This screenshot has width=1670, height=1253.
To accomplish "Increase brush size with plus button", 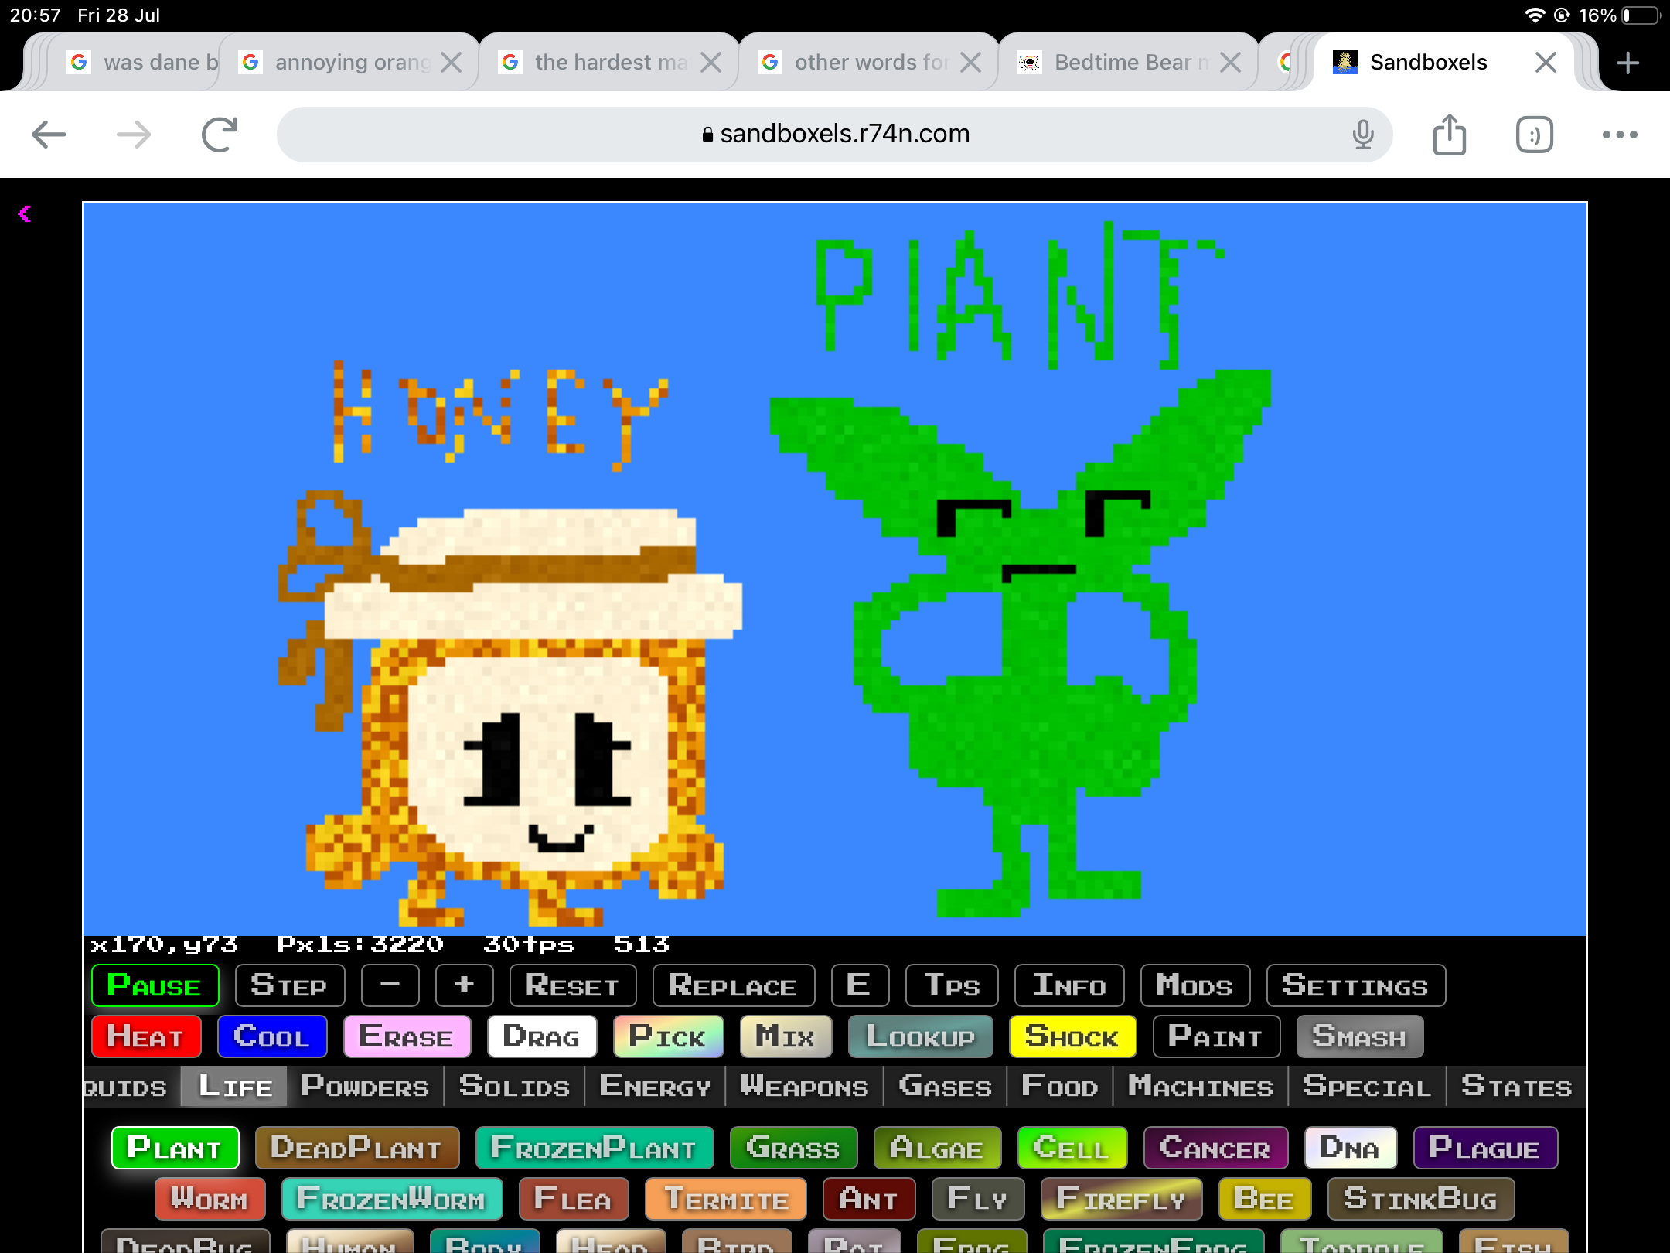I will pyautogui.click(x=464, y=985).
